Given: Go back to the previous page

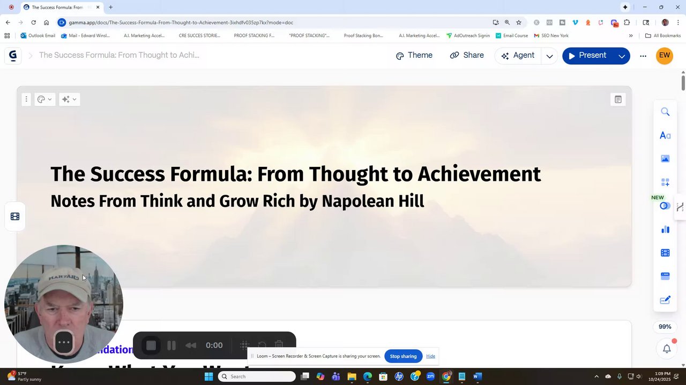Looking at the screenshot, I should click(8, 22).
